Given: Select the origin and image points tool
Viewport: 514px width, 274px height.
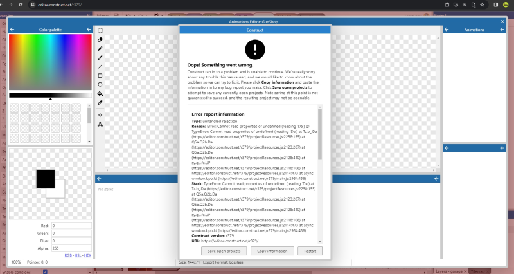Looking at the screenshot, I should click(100, 115).
